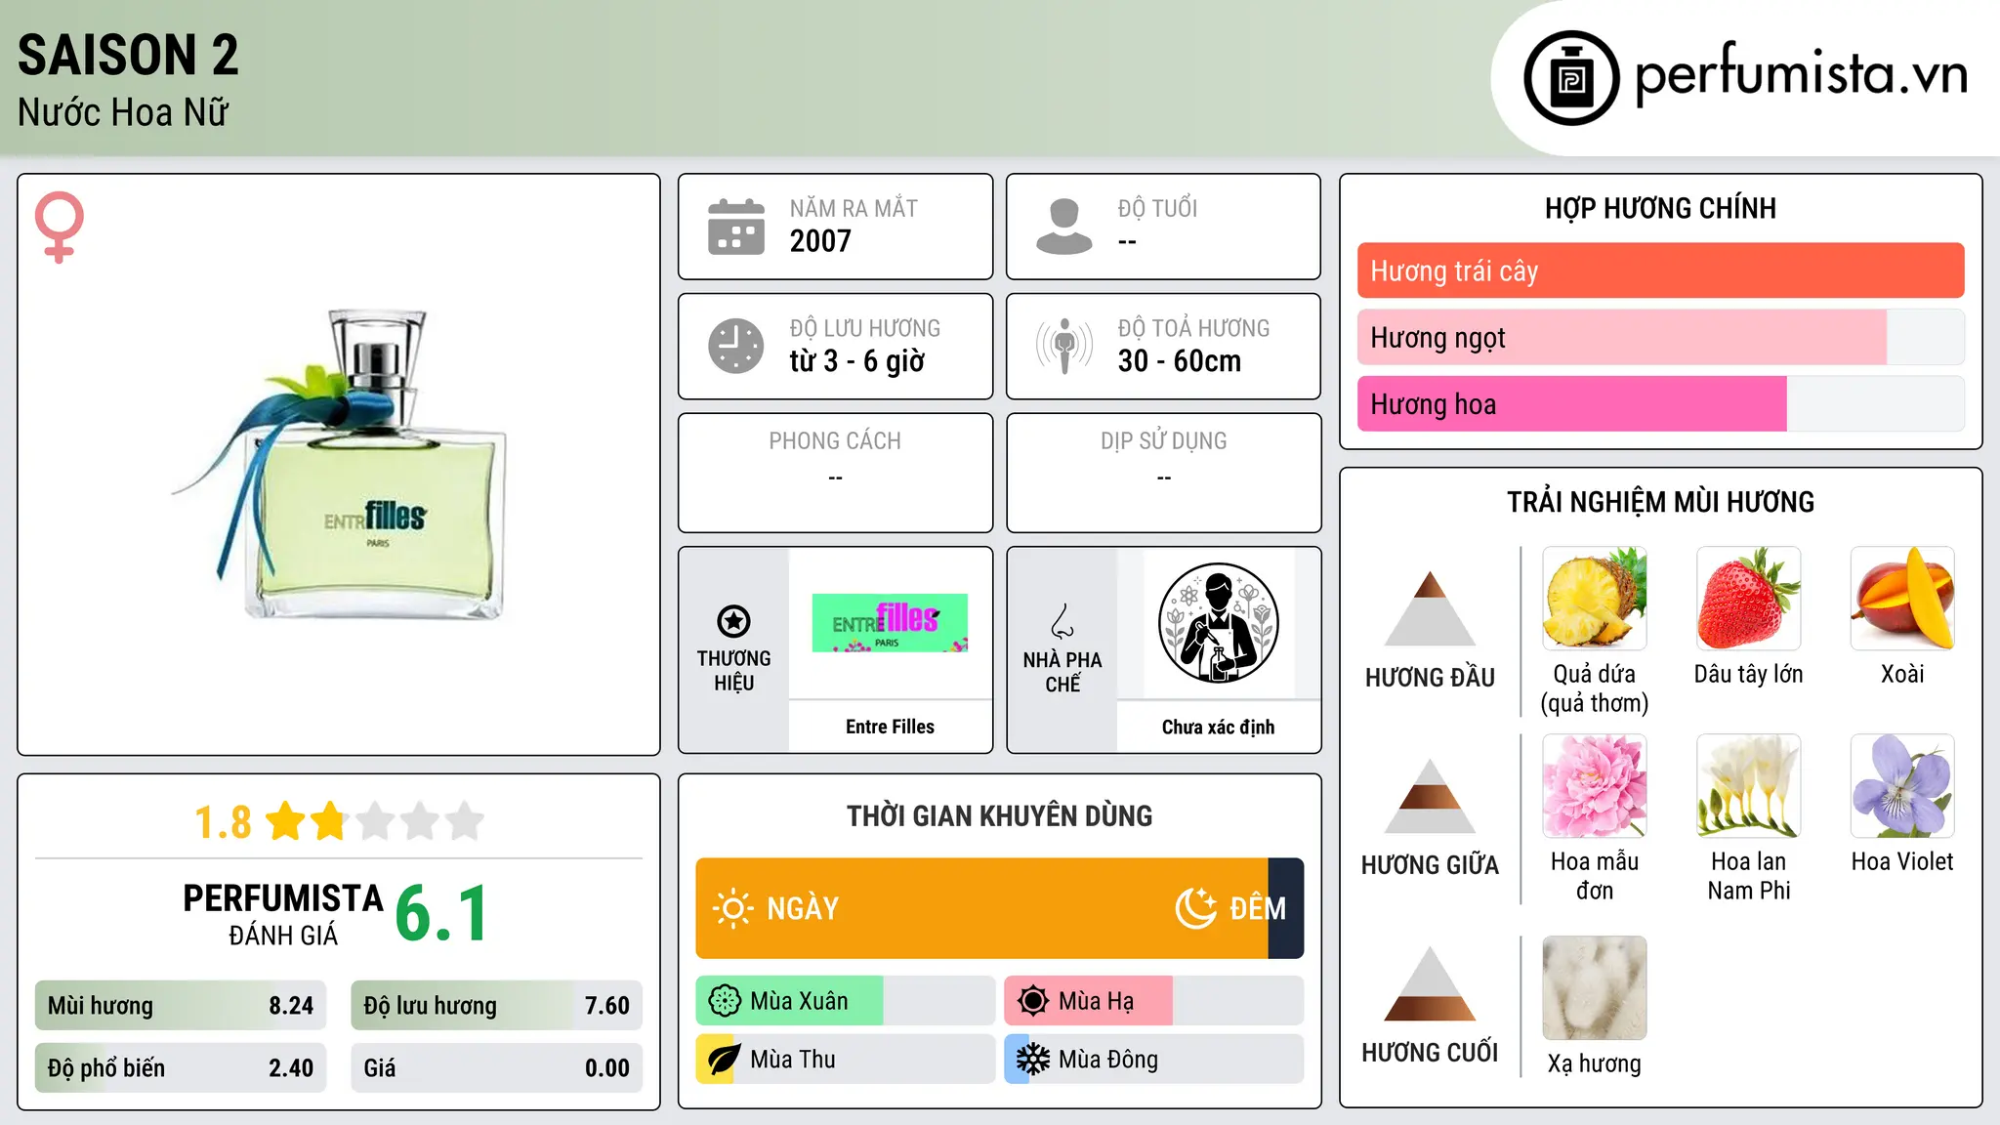Click the fifth grey rating star
Screen dimensions: 2000x1125
(x=465, y=821)
